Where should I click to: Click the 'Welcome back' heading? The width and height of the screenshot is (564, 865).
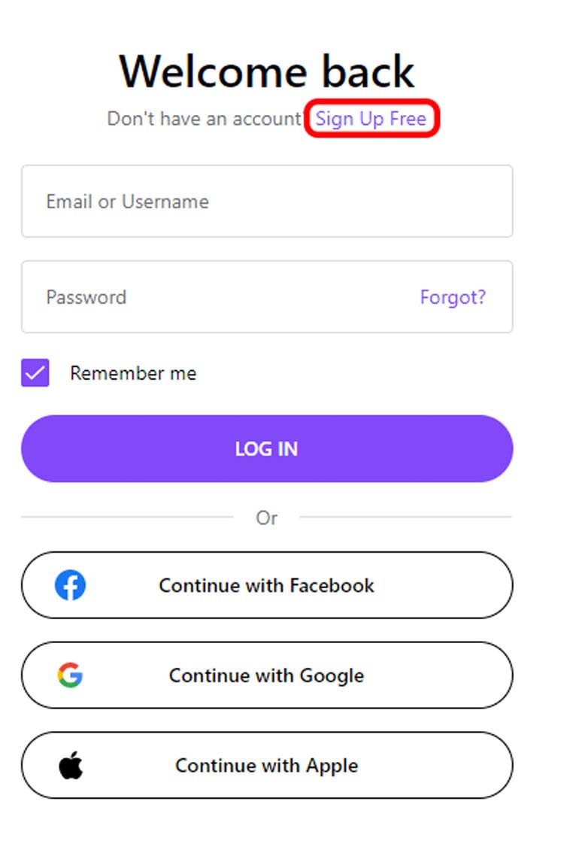pyautogui.click(x=267, y=72)
